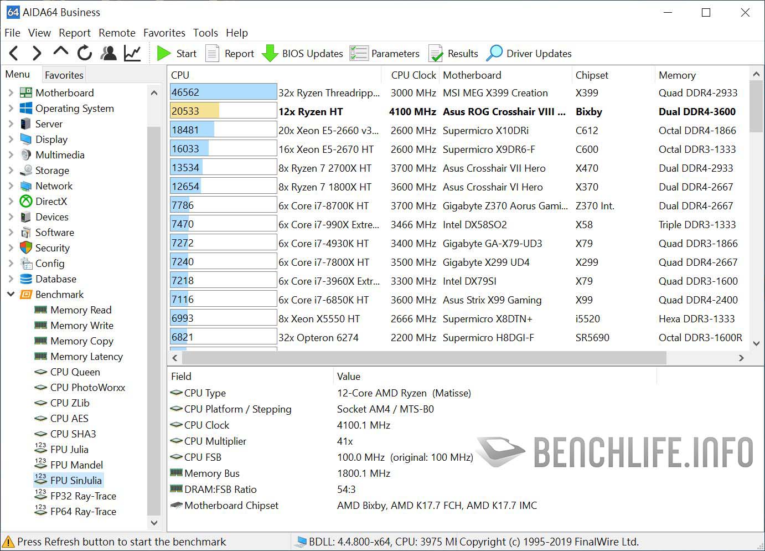Screen dimensions: 765x551
Task: Open the user profile toolbar icon
Action: coord(108,53)
